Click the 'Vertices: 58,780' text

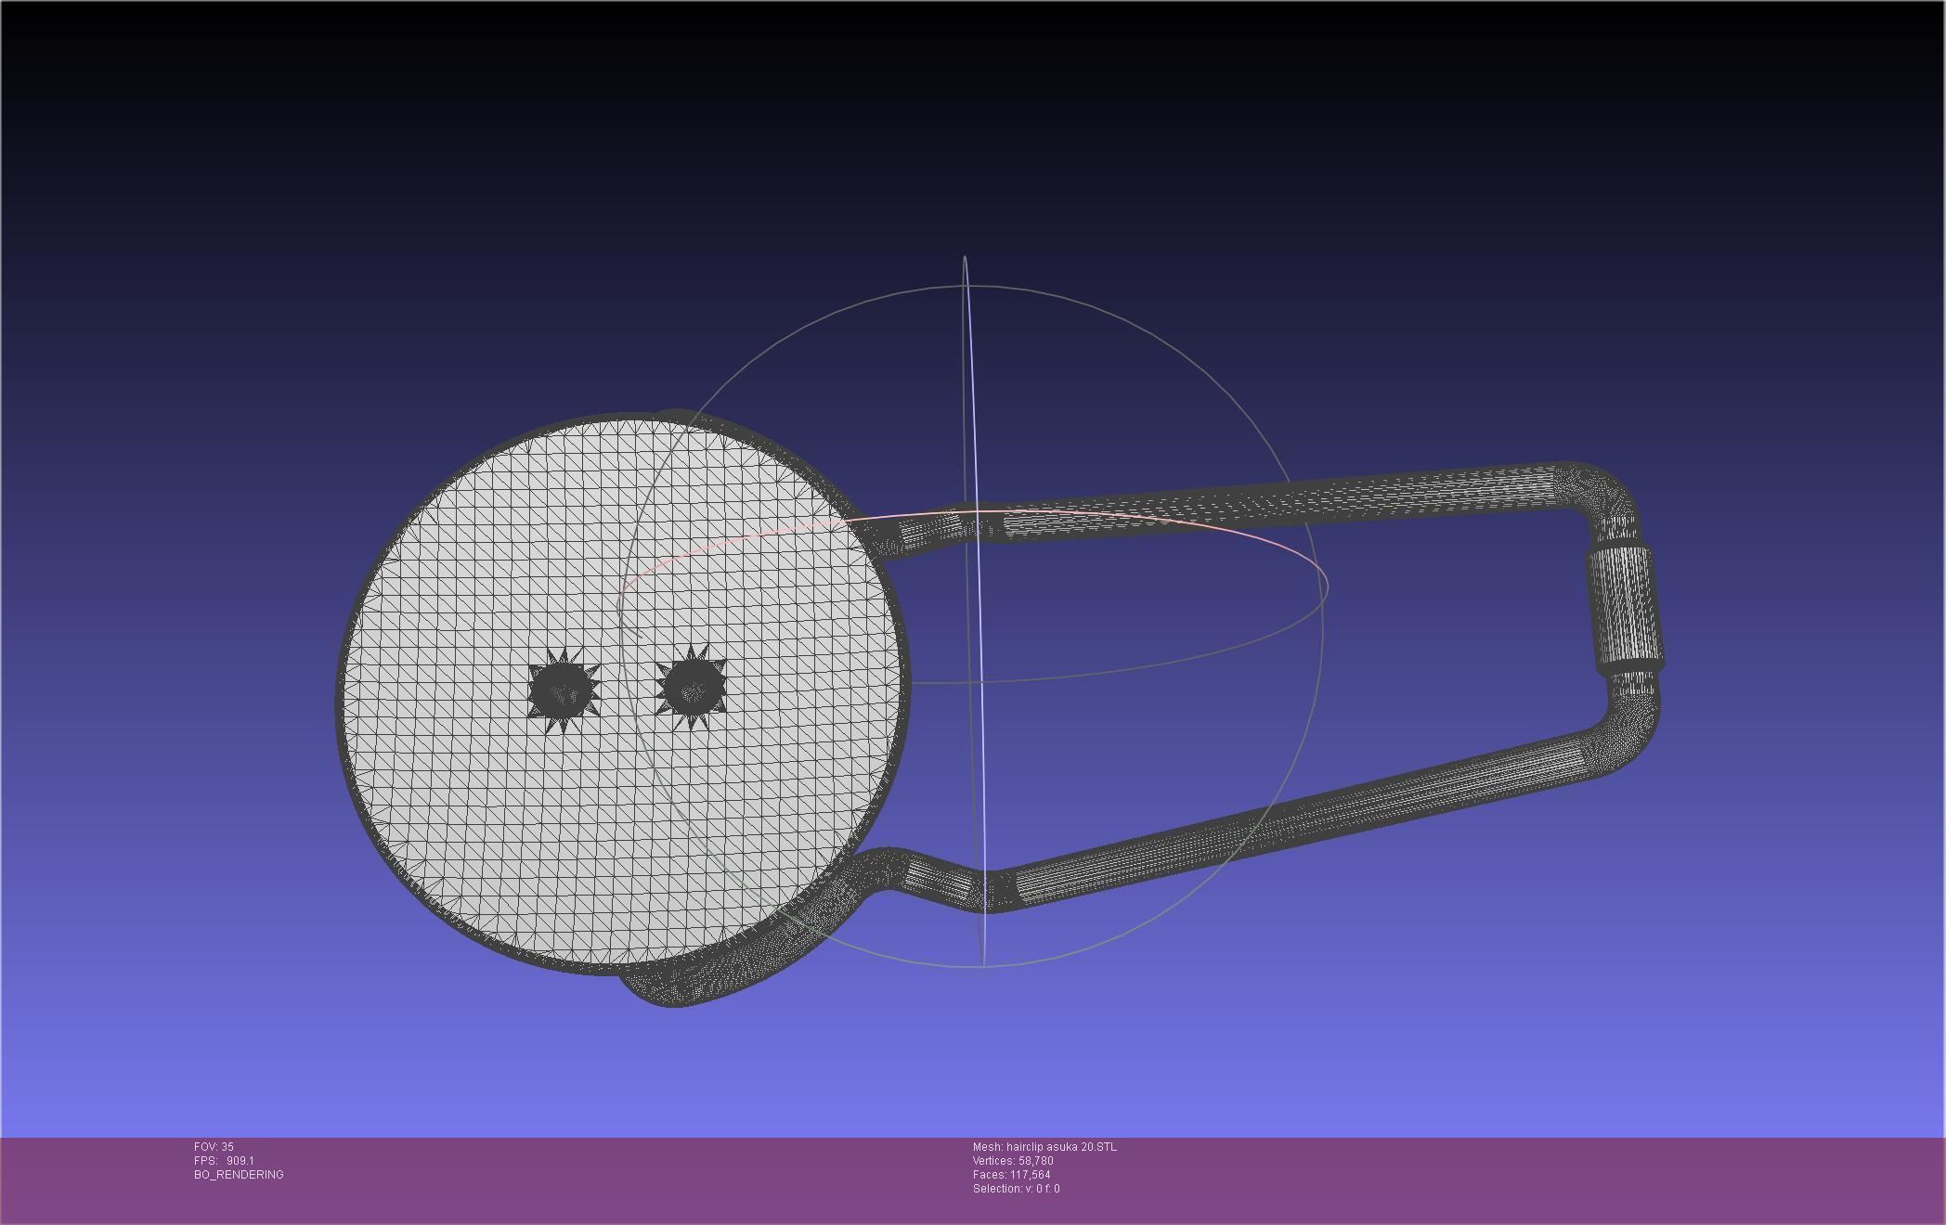pyautogui.click(x=1013, y=1161)
